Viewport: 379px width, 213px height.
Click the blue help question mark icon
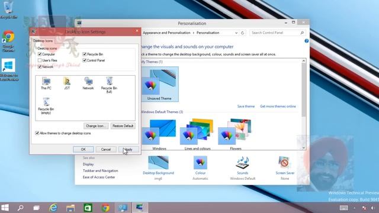pyautogui.click(x=307, y=41)
